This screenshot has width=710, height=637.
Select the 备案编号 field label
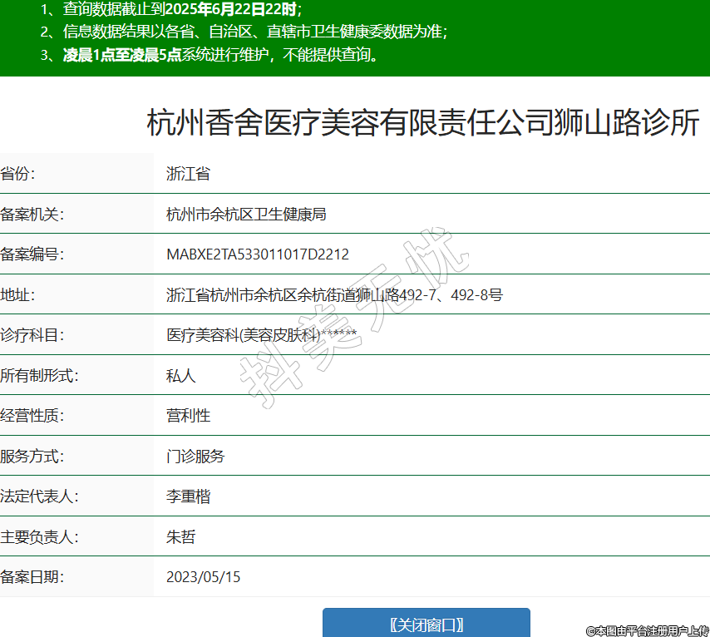[32, 254]
